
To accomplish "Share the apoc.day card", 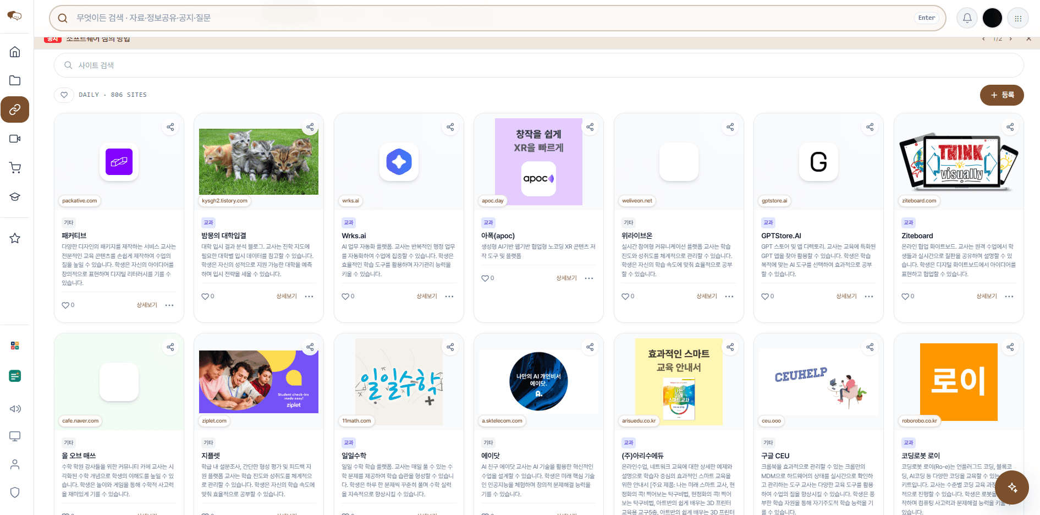I will (590, 127).
